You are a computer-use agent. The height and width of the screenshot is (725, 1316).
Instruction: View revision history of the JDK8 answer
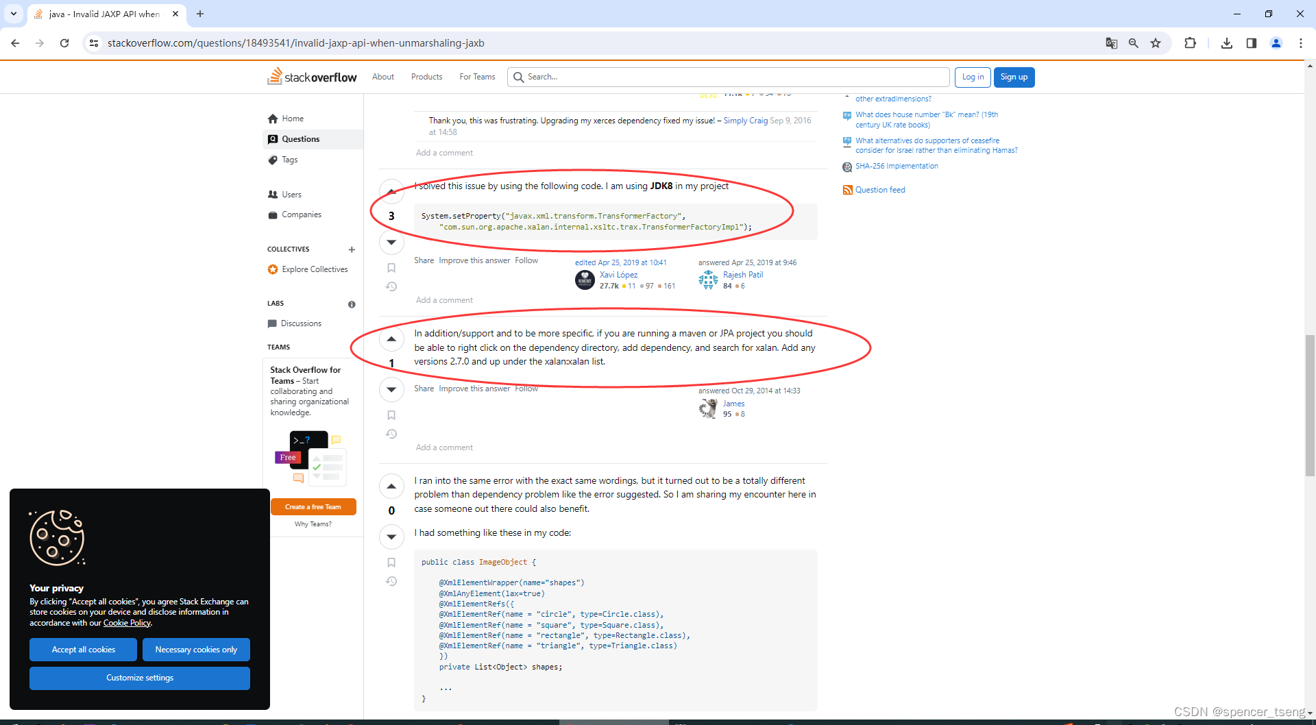click(391, 286)
